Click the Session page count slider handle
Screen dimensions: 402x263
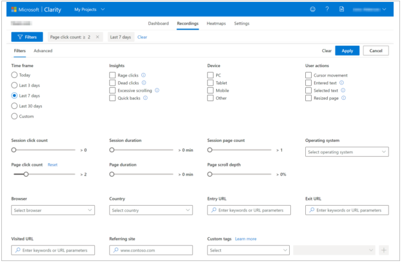point(210,150)
